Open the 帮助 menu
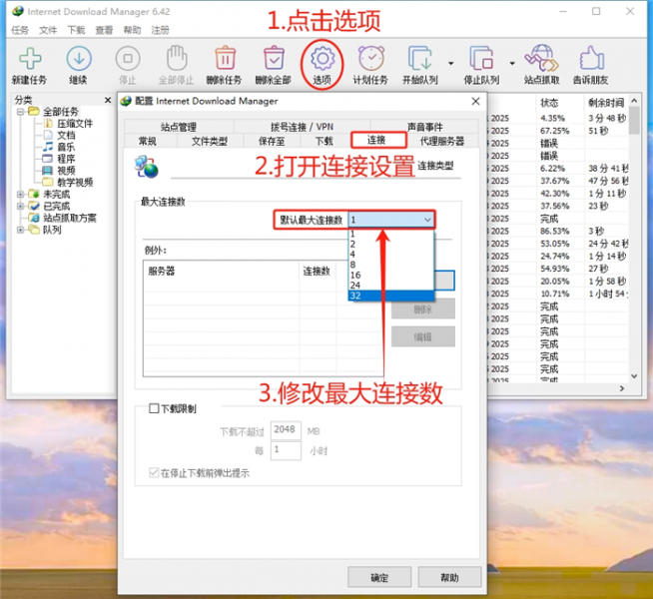The height and width of the screenshot is (599, 653). tap(132, 30)
